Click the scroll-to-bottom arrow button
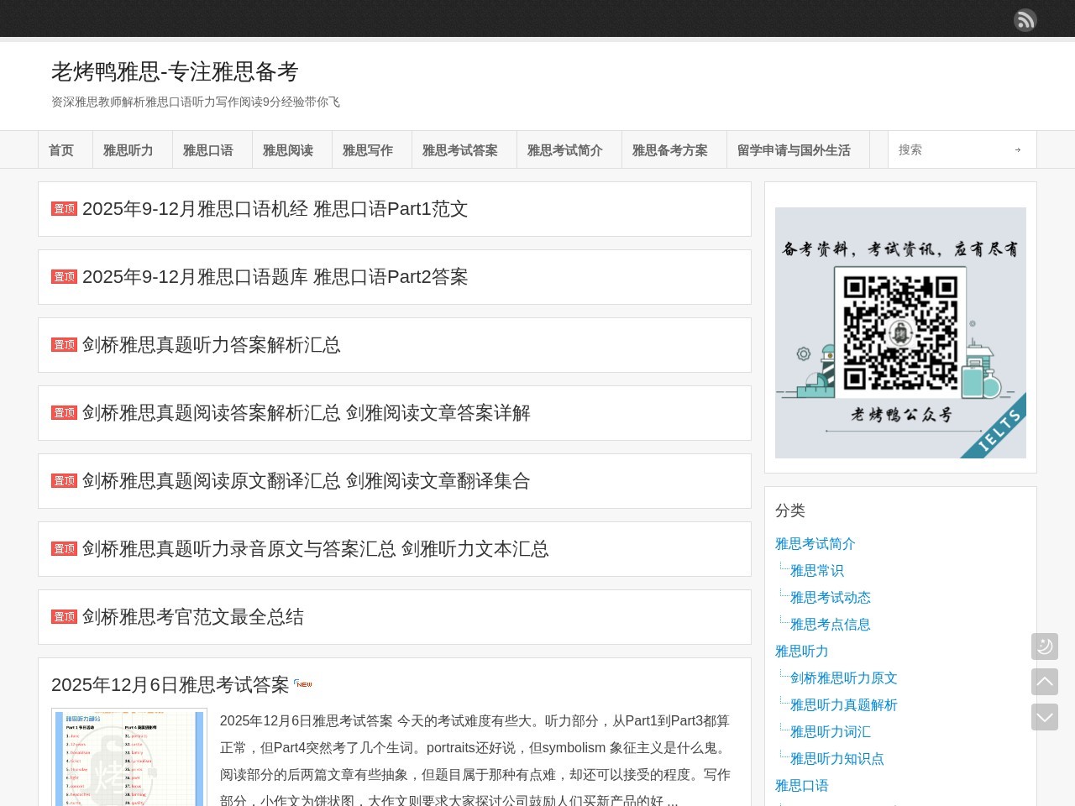1075x806 pixels. click(x=1045, y=717)
